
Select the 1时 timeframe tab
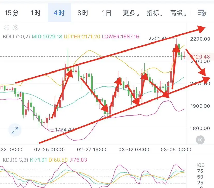(x=35, y=13)
